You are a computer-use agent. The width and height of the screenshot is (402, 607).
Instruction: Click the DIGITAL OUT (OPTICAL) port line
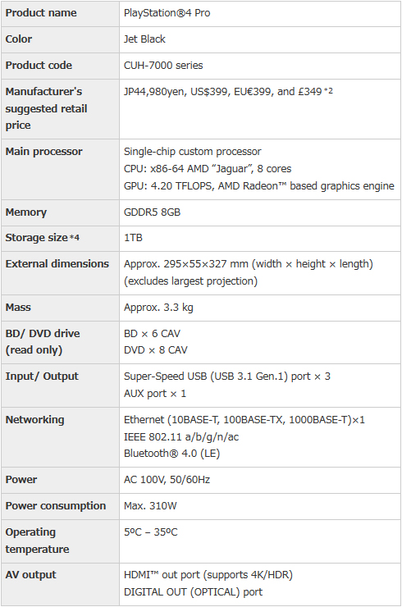point(194,592)
